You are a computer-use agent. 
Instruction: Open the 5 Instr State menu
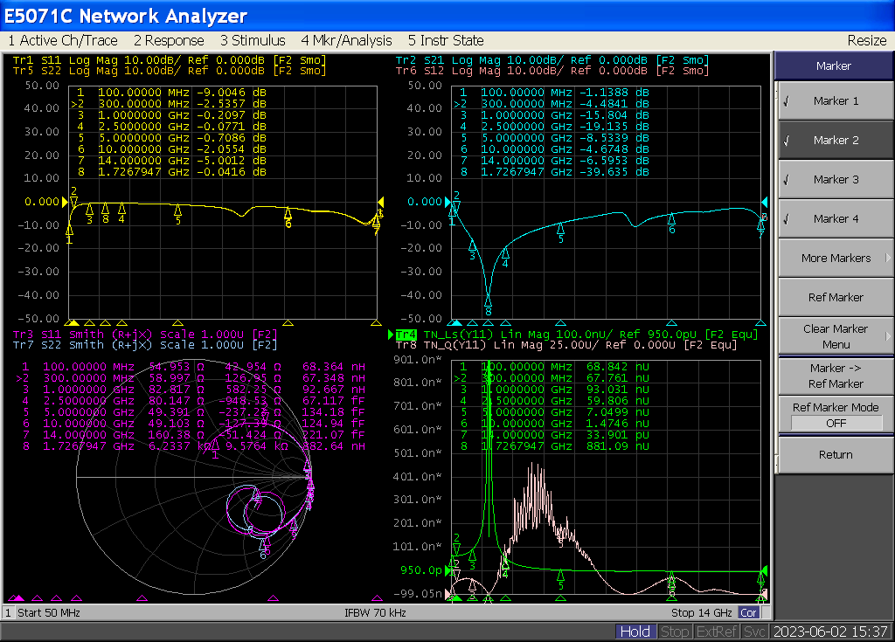(446, 40)
